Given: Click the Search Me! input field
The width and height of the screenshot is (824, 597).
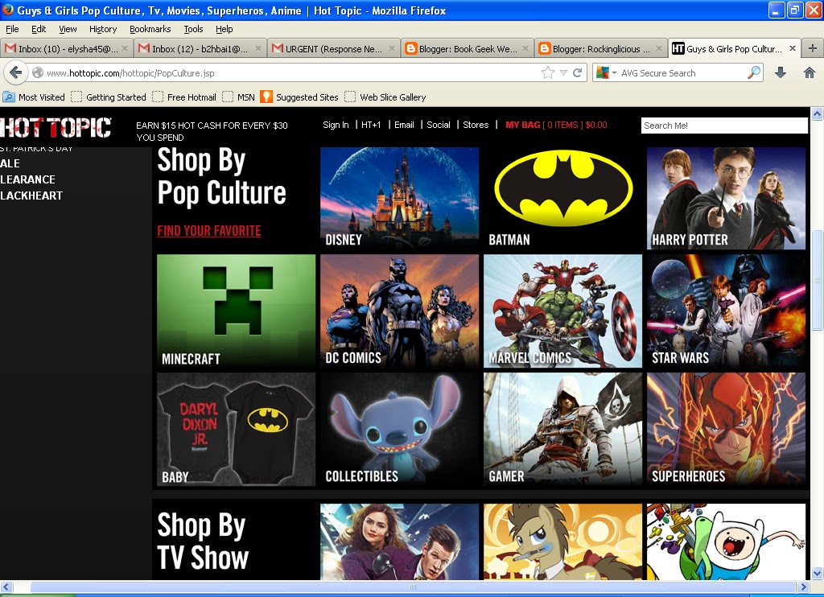Looking at the screenshot, I should [724, 126].
